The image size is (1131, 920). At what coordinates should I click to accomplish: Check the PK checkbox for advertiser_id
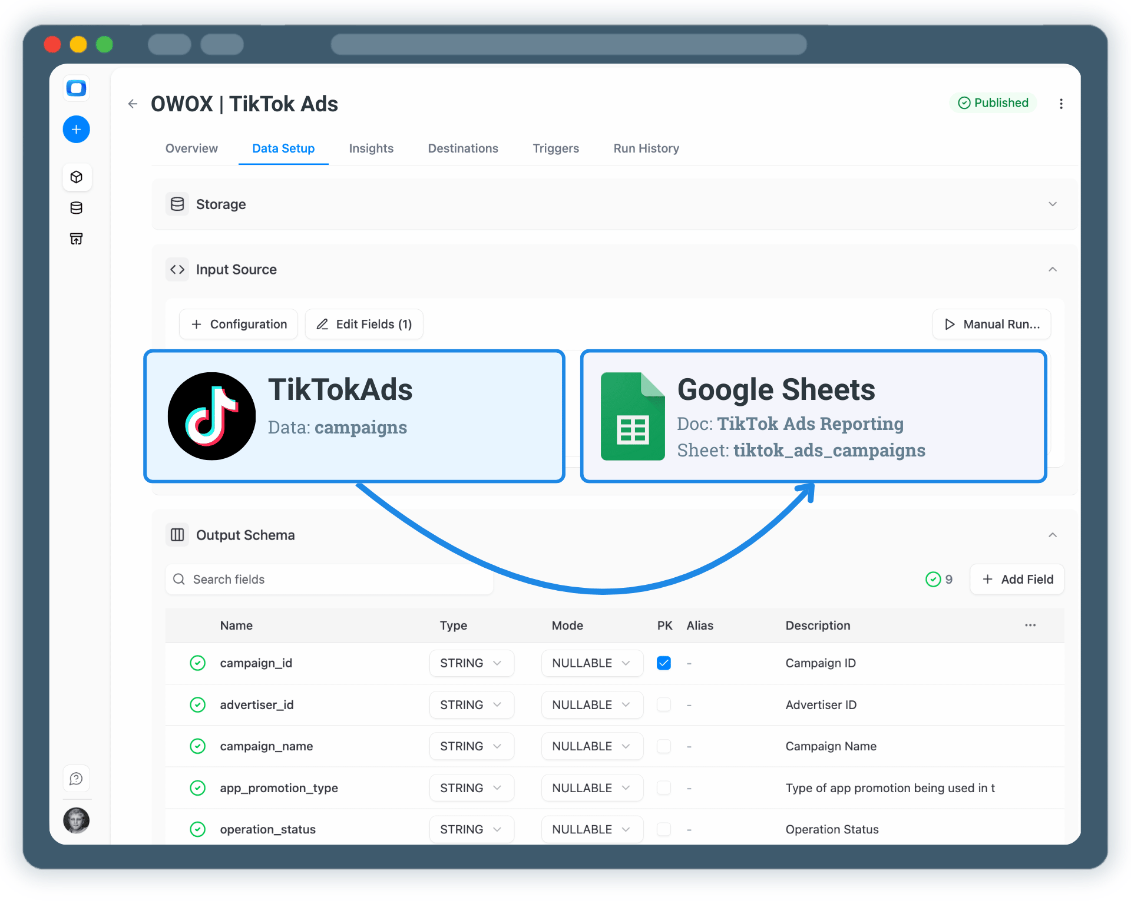tap(664, 704)
